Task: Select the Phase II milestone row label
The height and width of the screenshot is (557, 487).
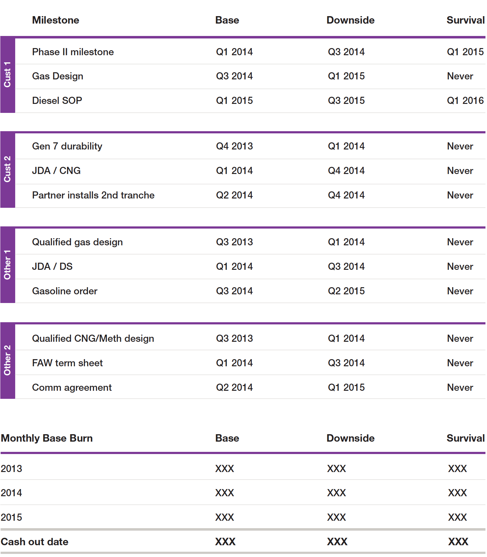Action: point(73,52)
